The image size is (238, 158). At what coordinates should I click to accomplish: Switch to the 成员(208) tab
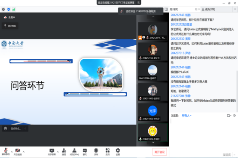[208, 9]
